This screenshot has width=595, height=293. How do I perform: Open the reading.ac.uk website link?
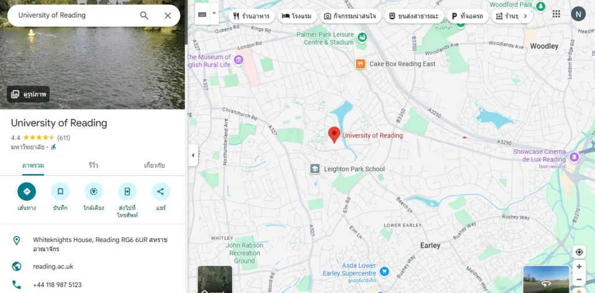point(53,266)
